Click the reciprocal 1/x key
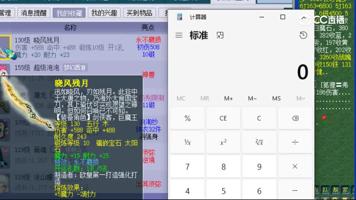356x200 pixels. pyautogui.click(x=187, y=142)
